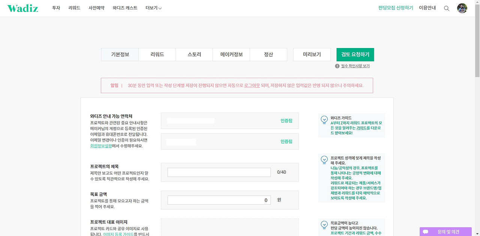Switch to the 기본정보 tab
480x236 pixels.
point(120,54)
